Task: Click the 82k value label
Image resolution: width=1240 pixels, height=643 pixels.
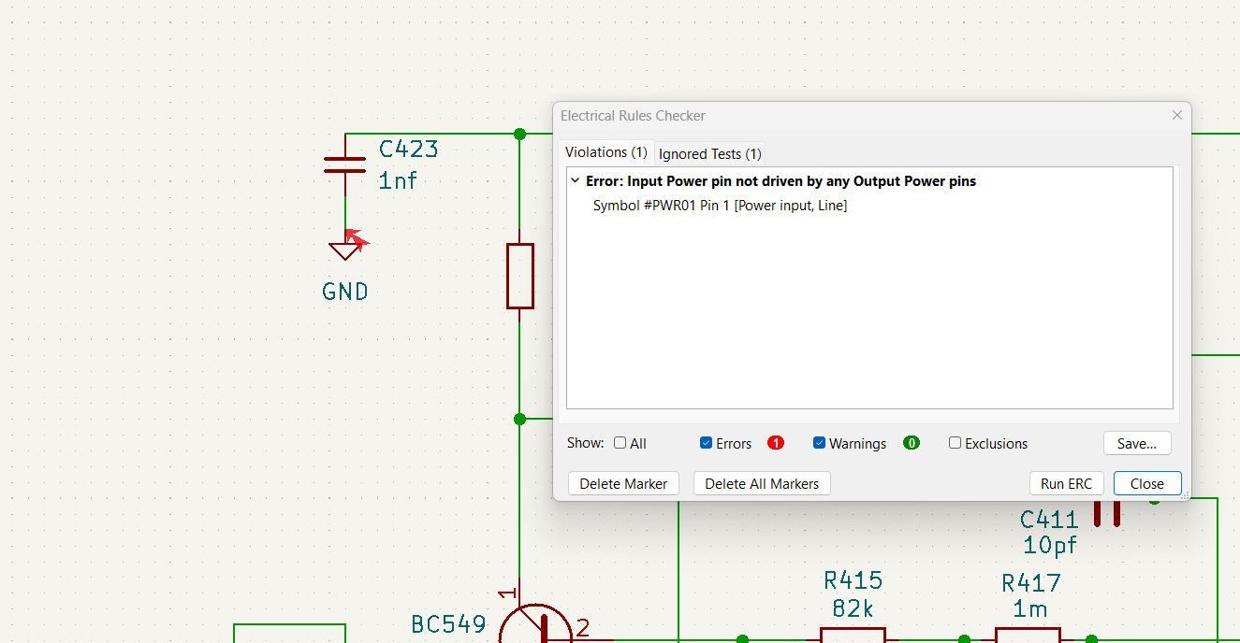Action: (x=853, y=609)
